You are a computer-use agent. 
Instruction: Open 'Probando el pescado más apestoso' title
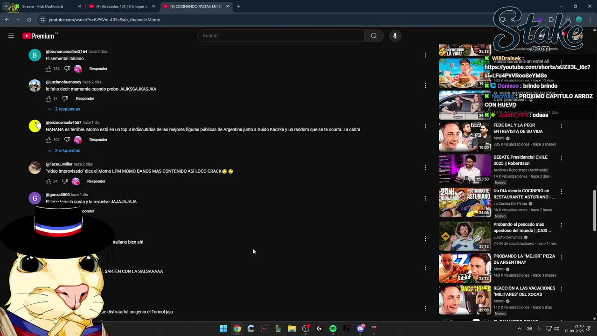pyautogui.click(x=522, y=227)
